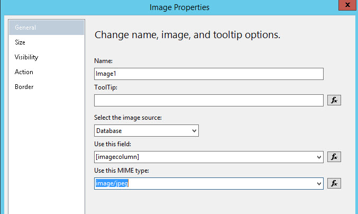
Task: Open expression editor for image field
Action: 334,157
